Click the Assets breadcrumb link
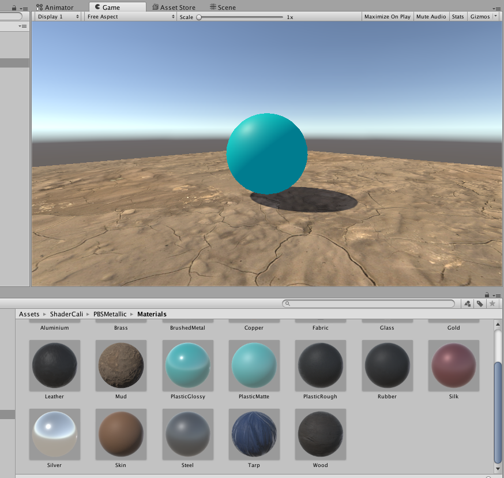 [29, 313]
